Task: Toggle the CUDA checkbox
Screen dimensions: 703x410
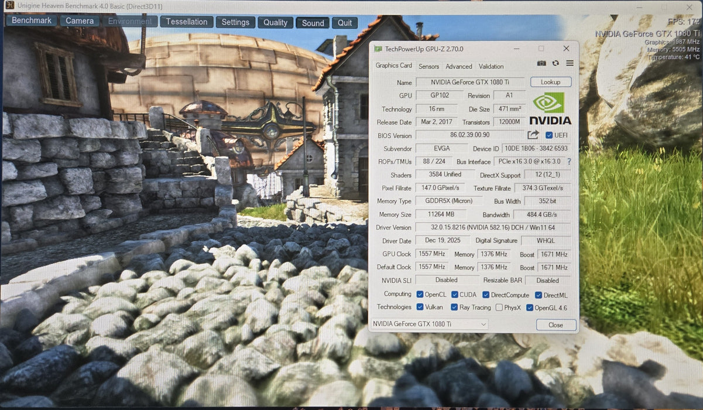Action: 454,295
